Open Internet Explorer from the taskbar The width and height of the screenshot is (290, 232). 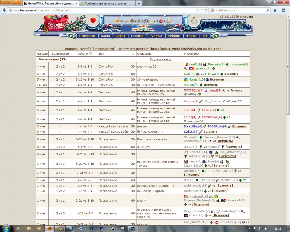pos(18,228)
